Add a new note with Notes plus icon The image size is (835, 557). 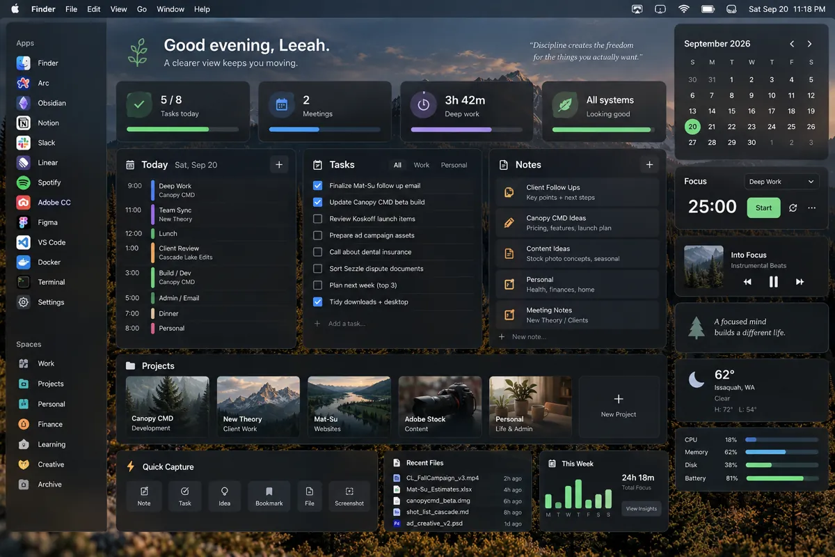coord(649,164)
